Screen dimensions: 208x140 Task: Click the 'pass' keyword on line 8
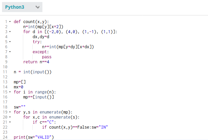47,57
